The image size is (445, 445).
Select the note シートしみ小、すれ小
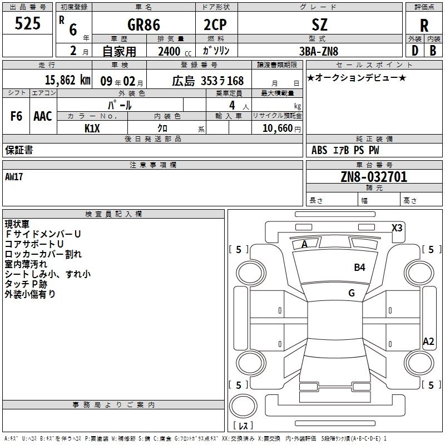[x=48, y=274]
